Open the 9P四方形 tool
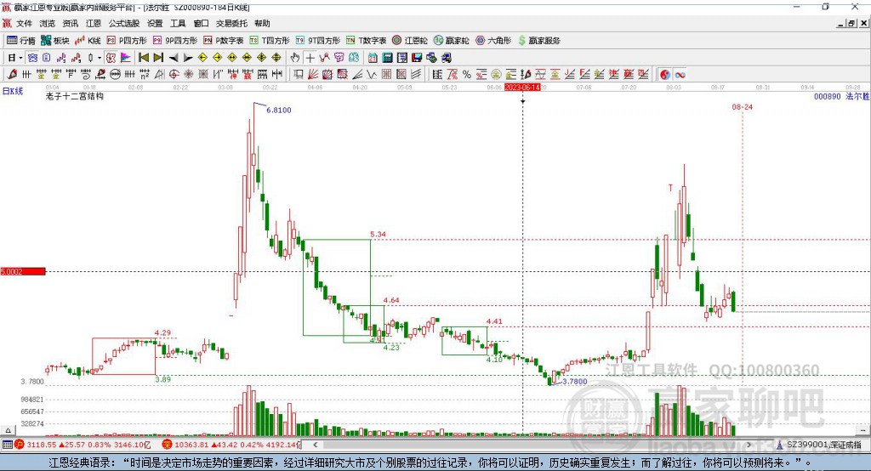This screenshot has height=471, width=871. click(175, 41)
